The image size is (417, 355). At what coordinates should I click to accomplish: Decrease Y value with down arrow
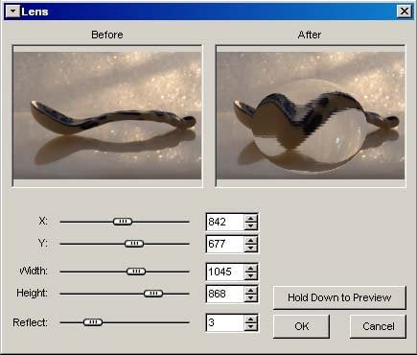(x=251, y=248)
